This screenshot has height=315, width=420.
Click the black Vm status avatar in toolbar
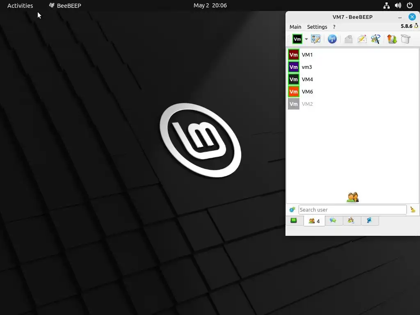tap(297, 39)
